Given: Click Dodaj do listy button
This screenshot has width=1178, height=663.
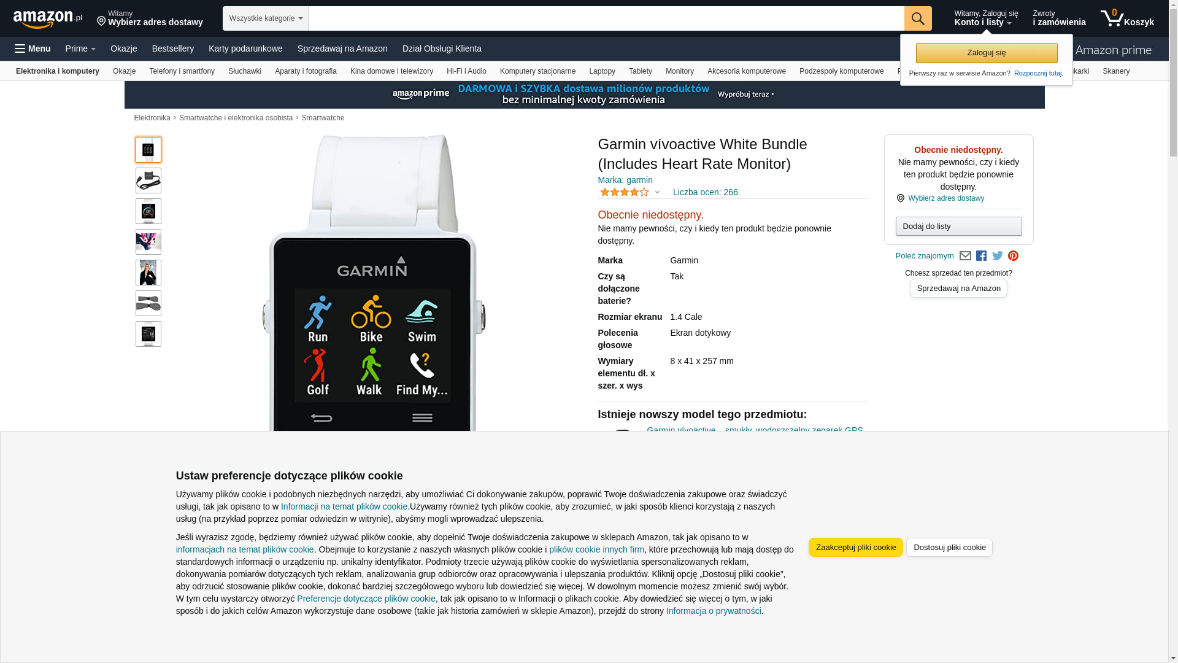Looking at the screenshot, I should pyautogui.click(x=958, y=226).
